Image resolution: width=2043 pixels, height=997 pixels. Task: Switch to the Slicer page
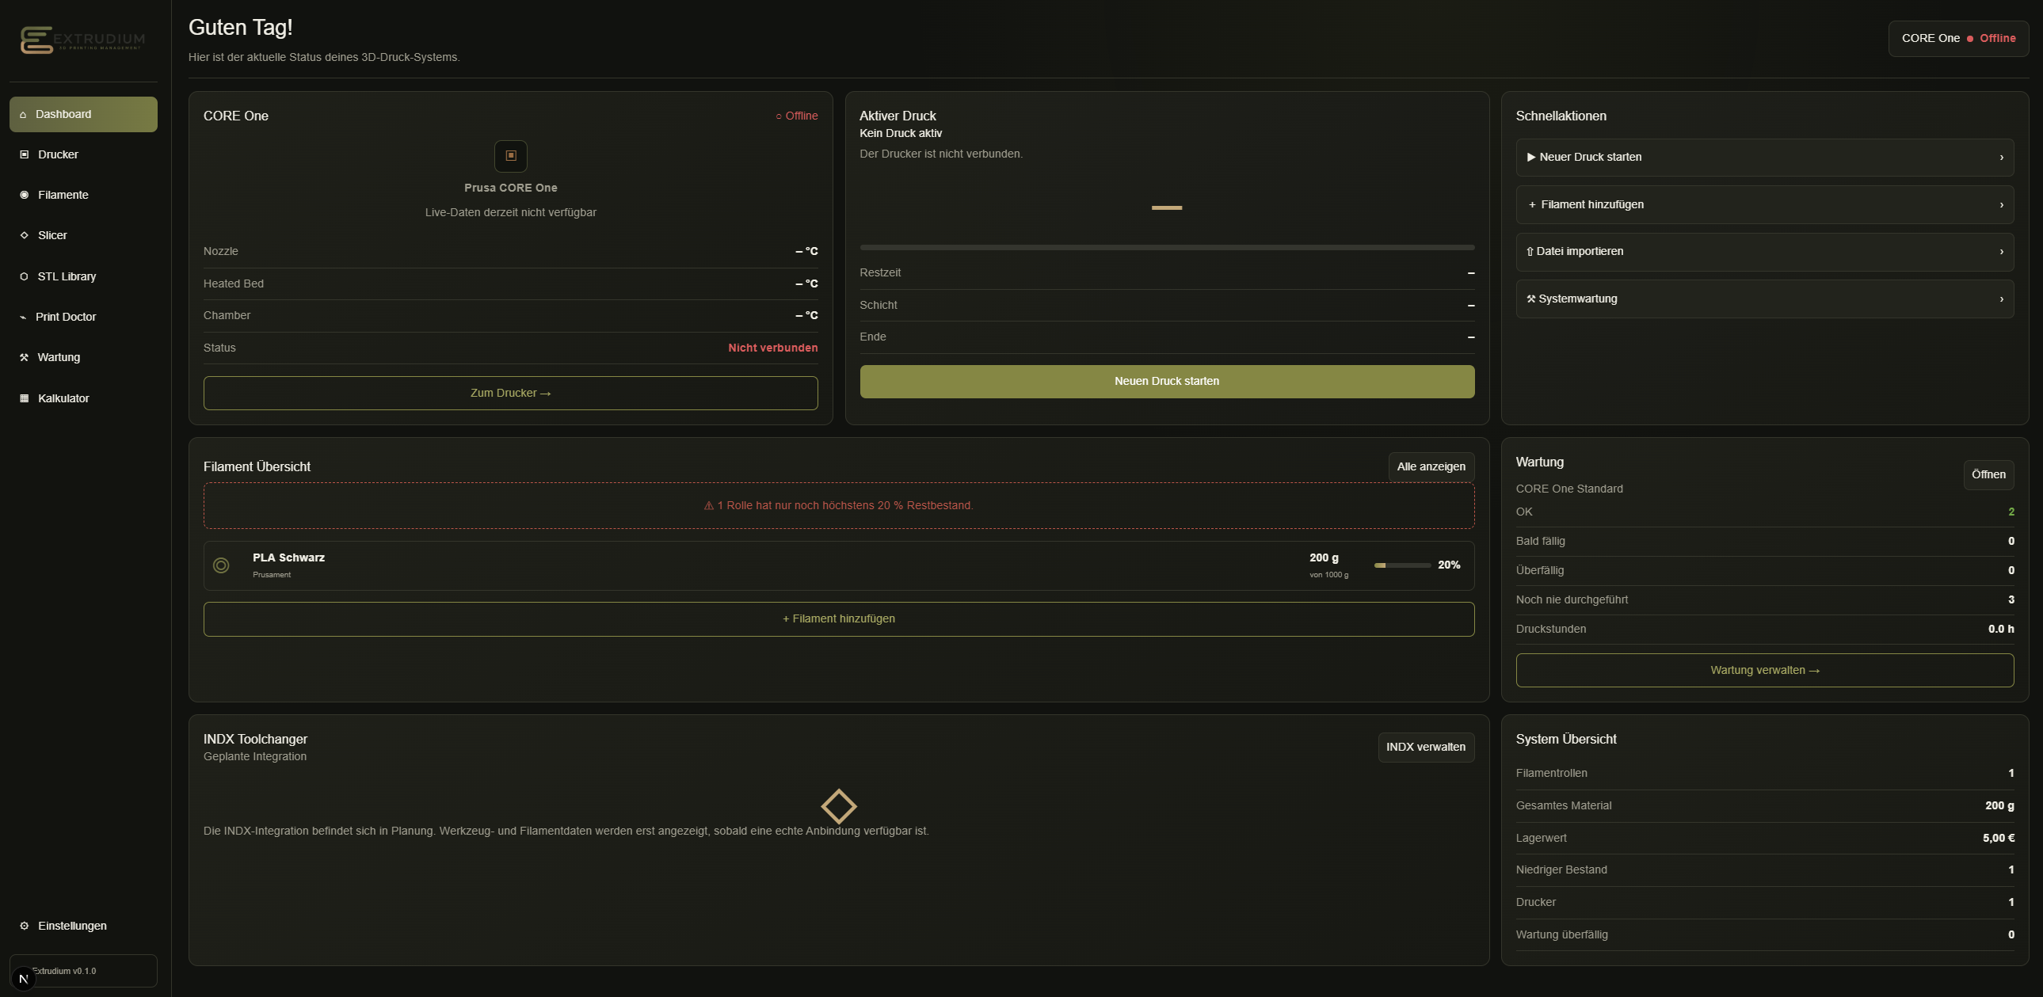(83, 235)
